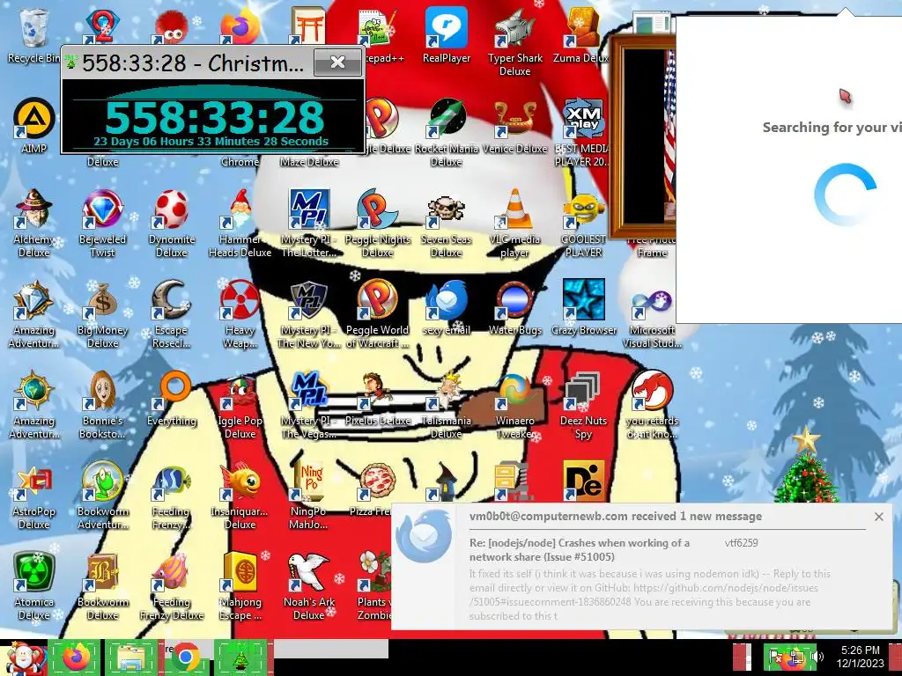The height and width of the screenshot is (676, 902).
Task: Launch Escape Rosecliff crescent moon shortcut
Action: (x=172, y=315)
